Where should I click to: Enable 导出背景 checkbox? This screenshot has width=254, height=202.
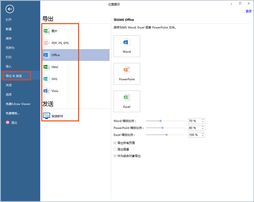[x=115, y=149]
